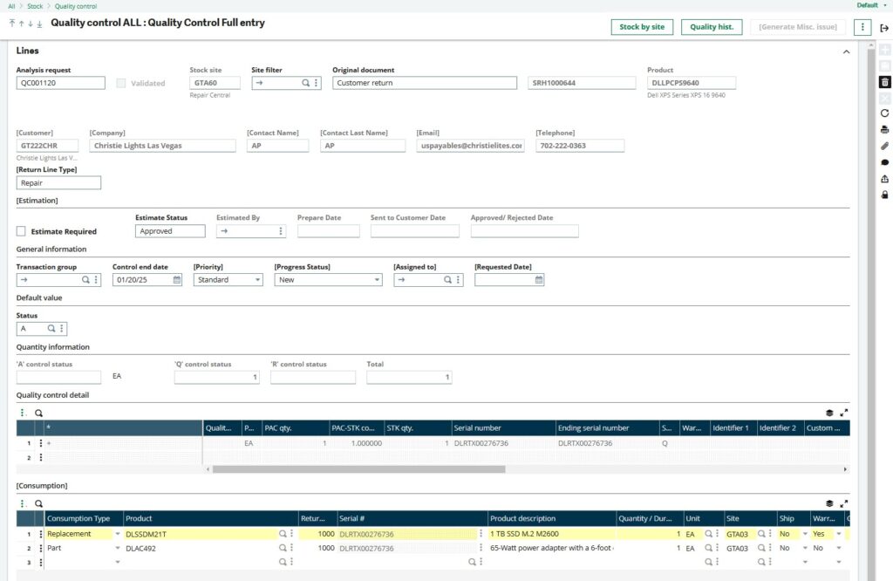Open Consumption Type dropdown for Replacement row

[x=118, y=534]
